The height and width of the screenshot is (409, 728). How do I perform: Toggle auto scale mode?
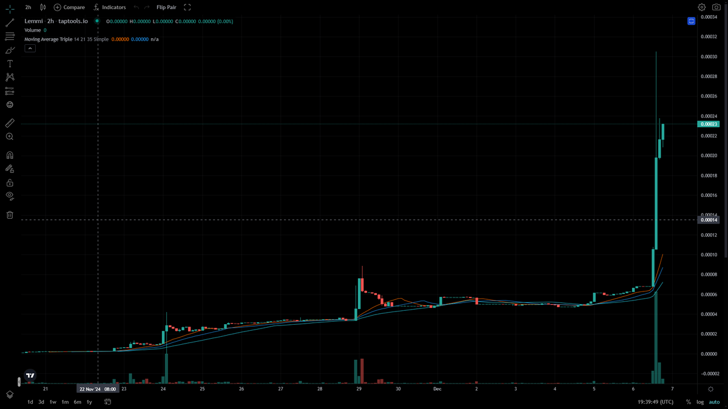click(713, 402)
